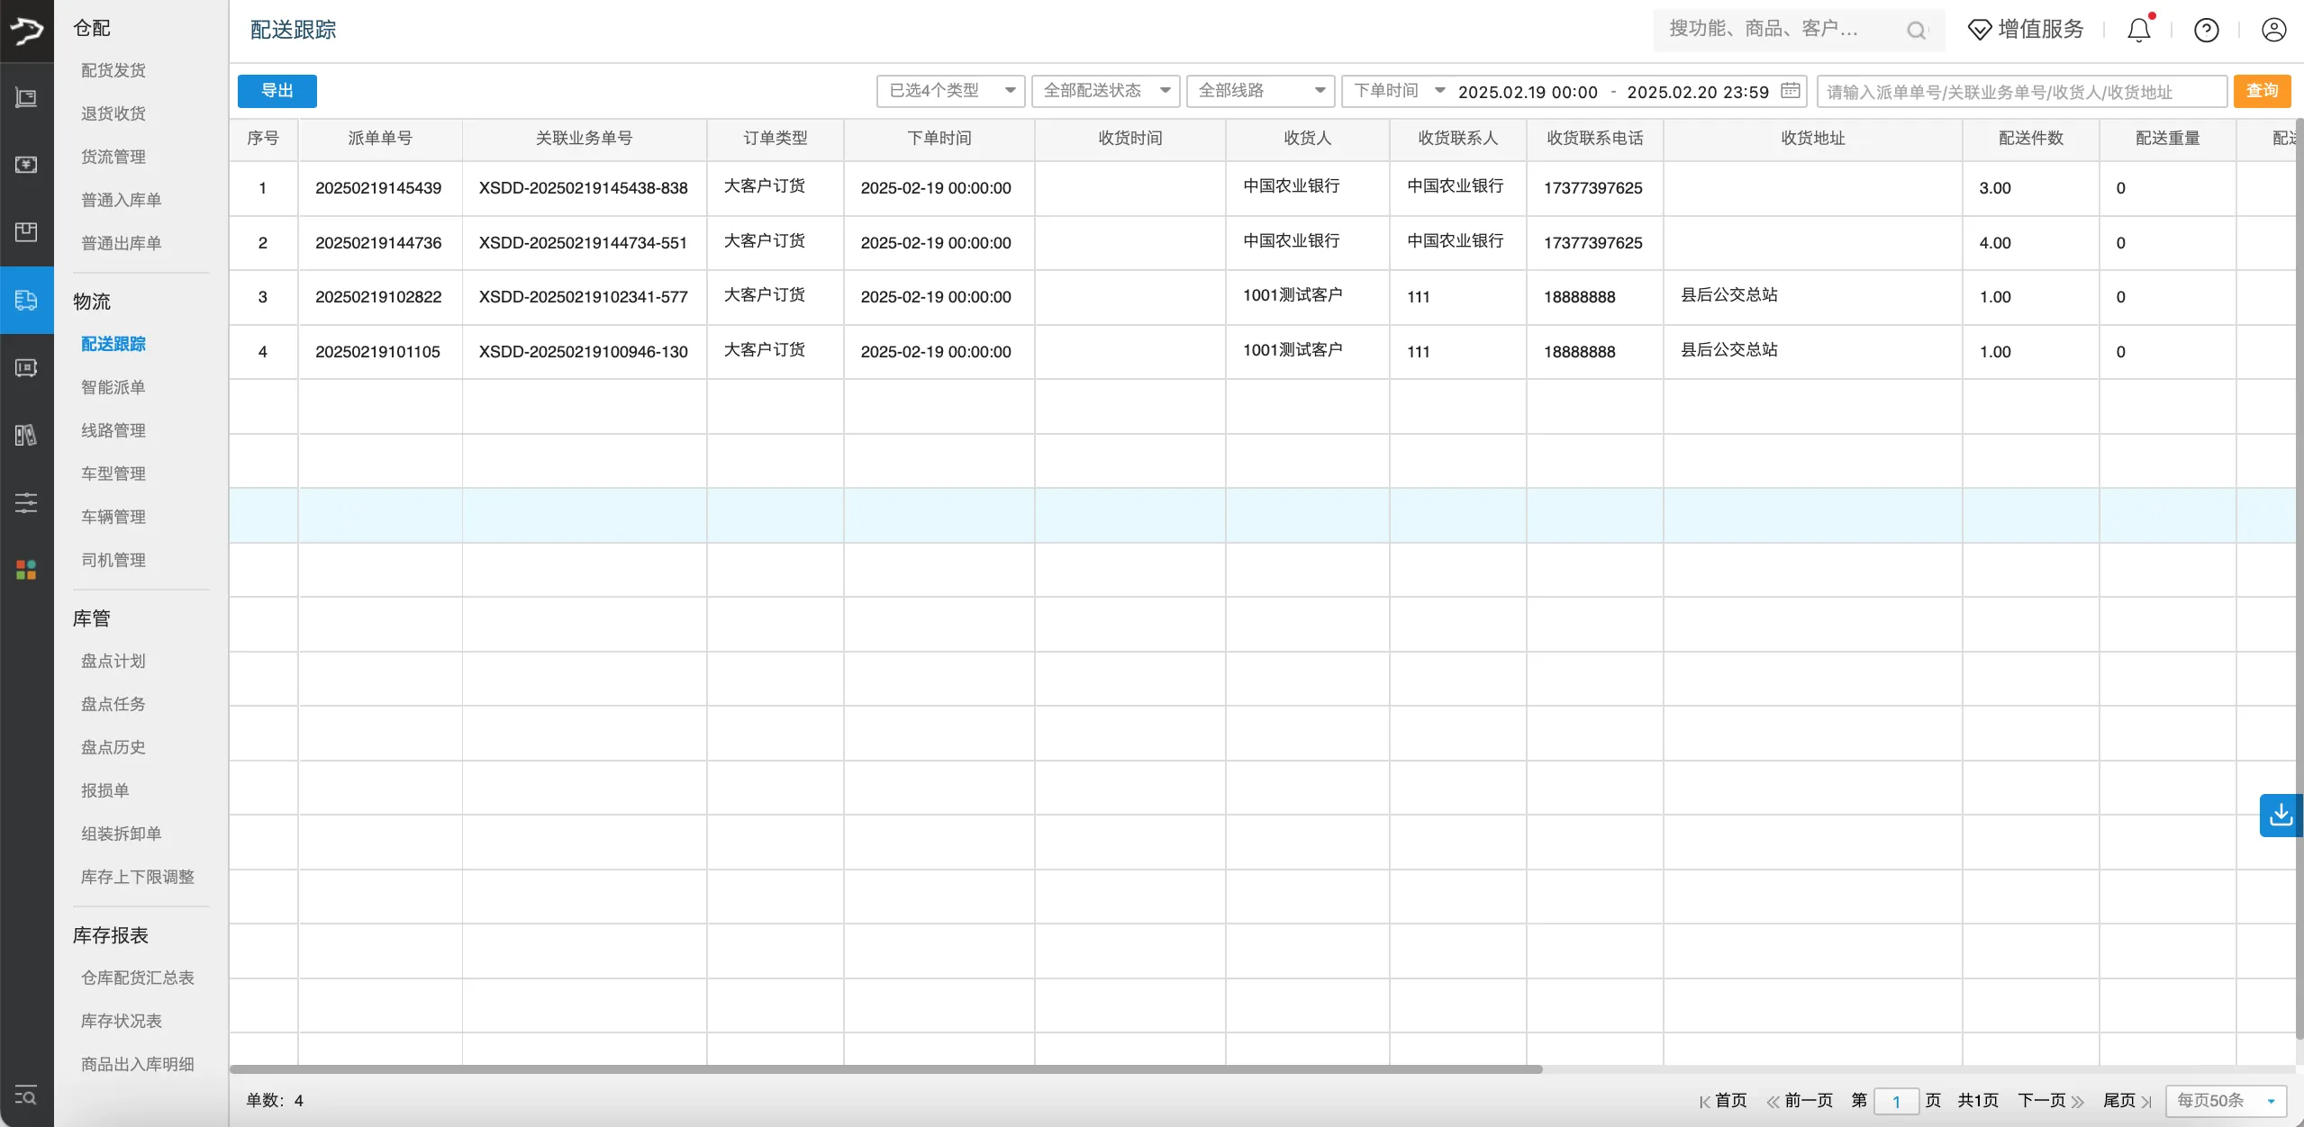Image resolution: width=2304 pixels, height=1127 pixels.
Task: Click the magnifier search icon at bottom left
Action: tap(26, 1098)
